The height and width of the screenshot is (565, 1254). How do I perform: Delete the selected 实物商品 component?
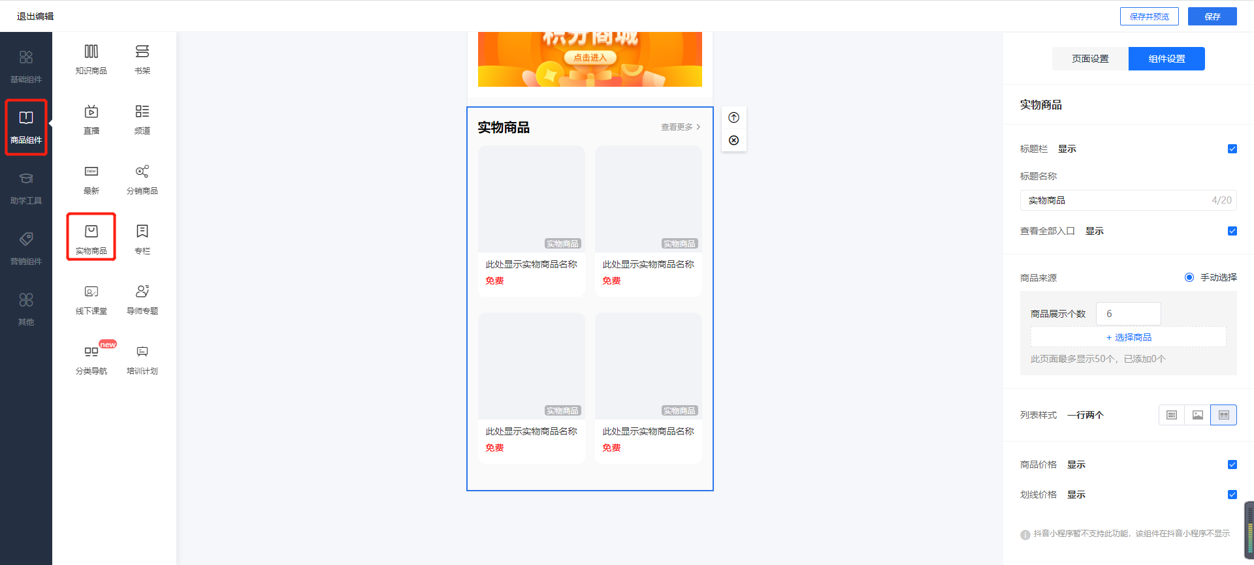734,140
